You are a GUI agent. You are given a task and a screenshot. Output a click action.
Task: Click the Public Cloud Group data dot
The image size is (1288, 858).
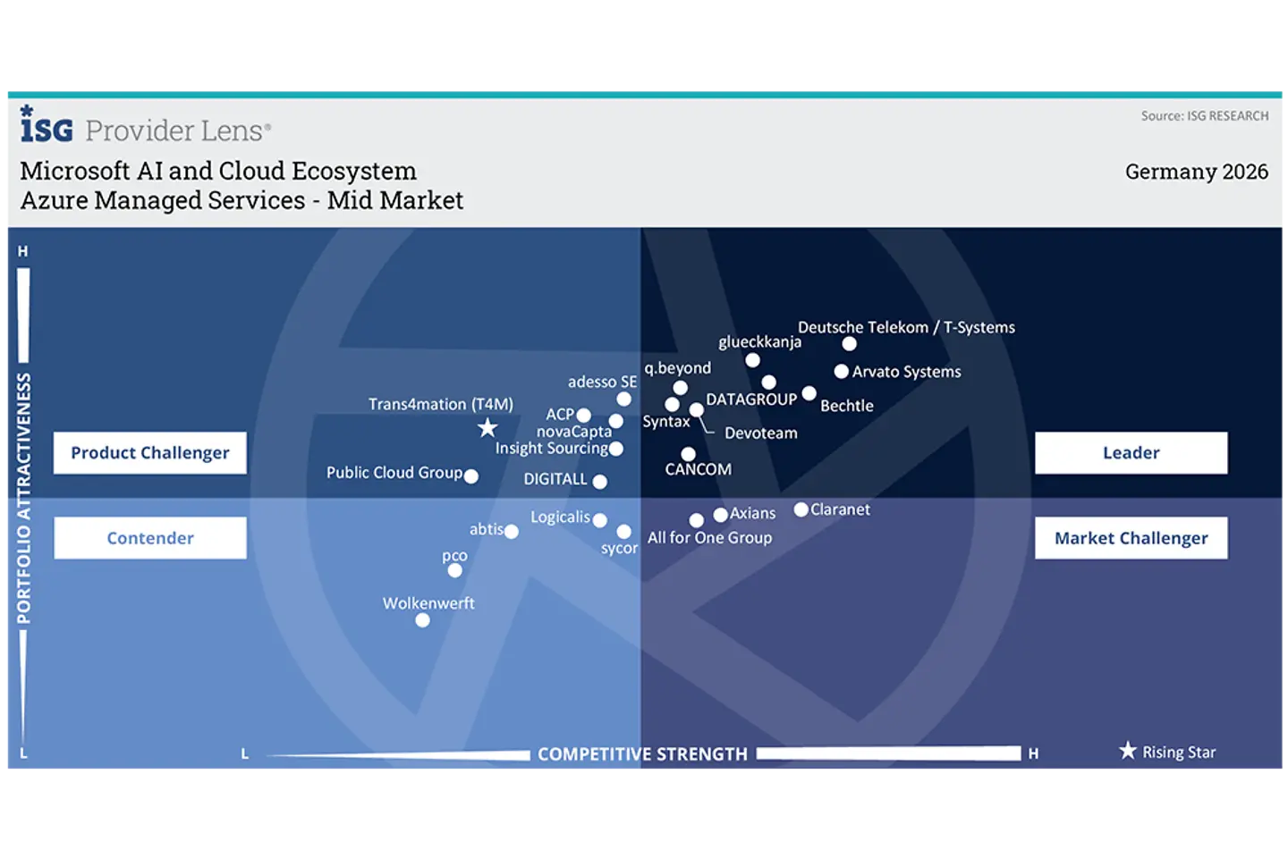tap(471, 476)
